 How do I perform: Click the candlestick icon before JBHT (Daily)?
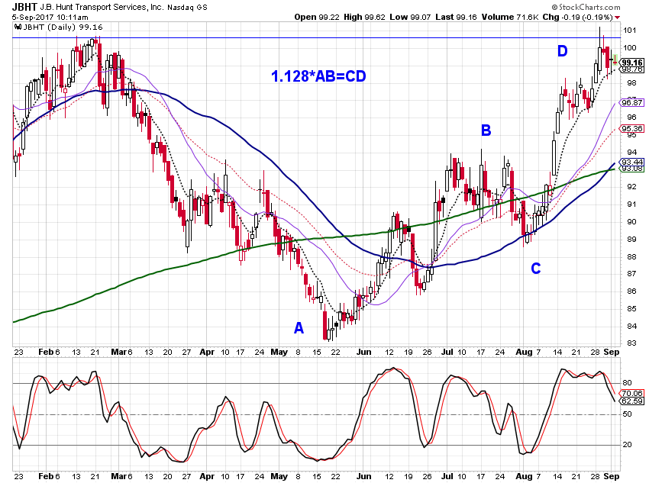click(x=18, y=27)
